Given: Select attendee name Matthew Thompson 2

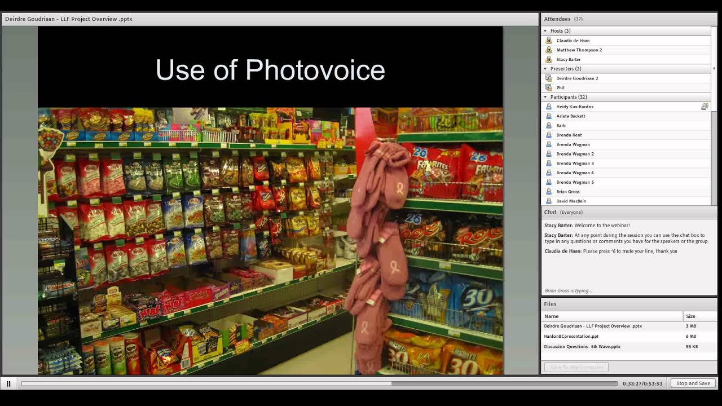Looking at the screenshot, I should tap(579, 50).
